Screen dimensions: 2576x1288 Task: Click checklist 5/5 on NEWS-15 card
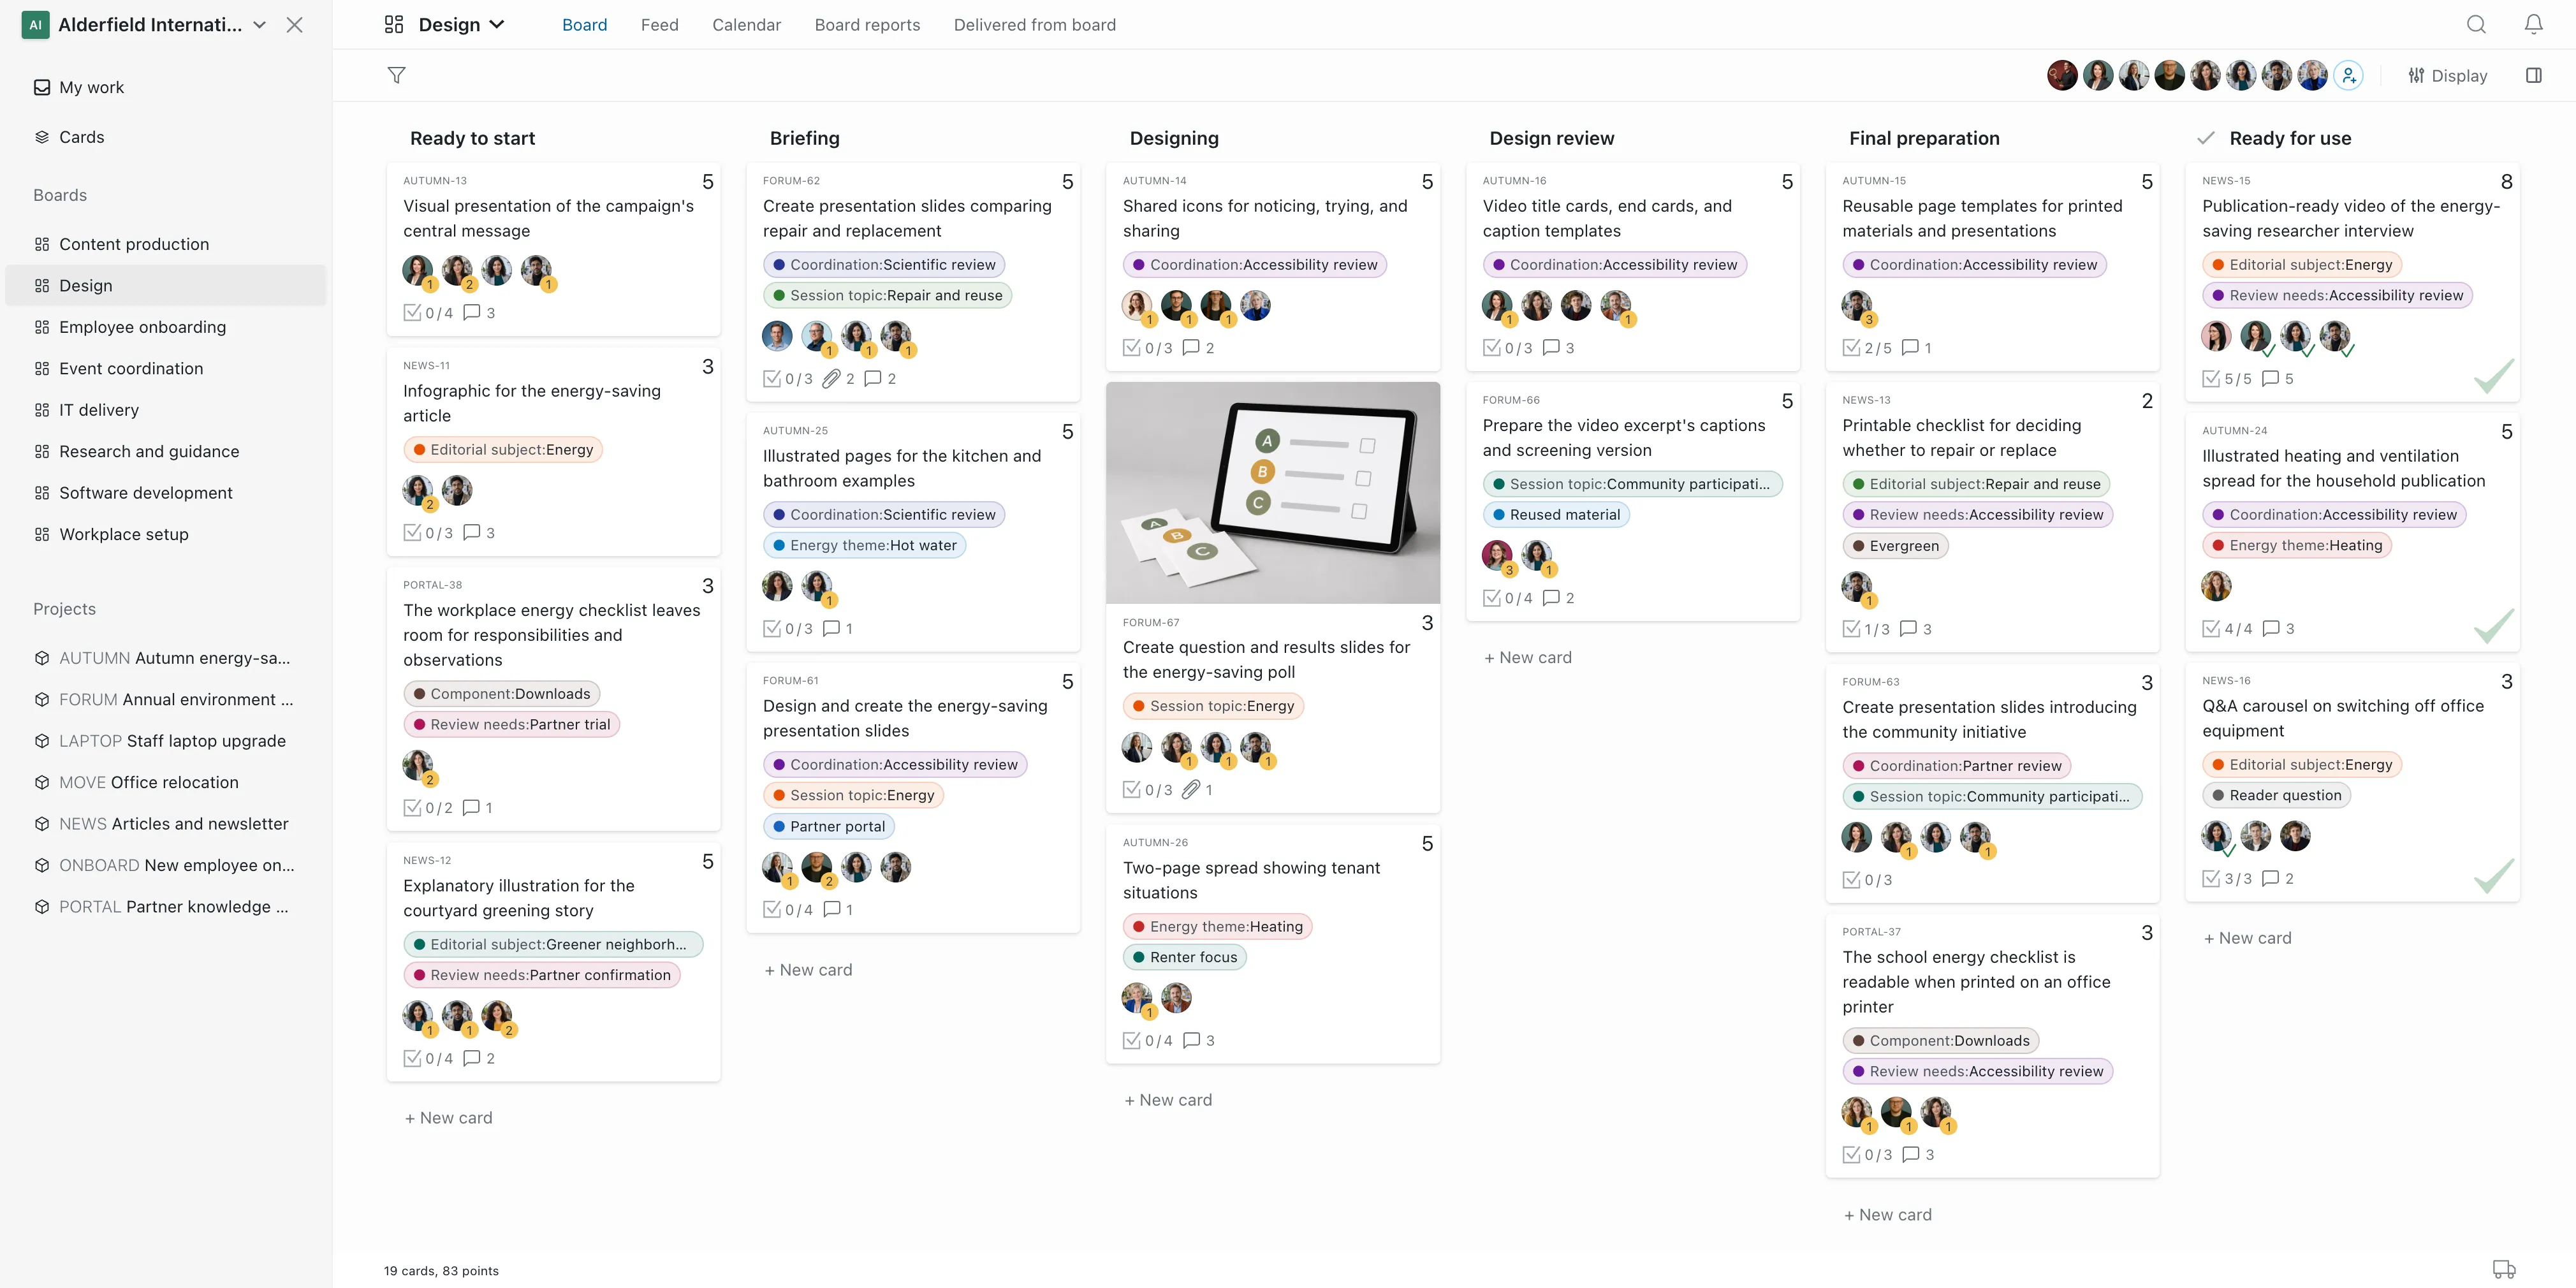2227,378
